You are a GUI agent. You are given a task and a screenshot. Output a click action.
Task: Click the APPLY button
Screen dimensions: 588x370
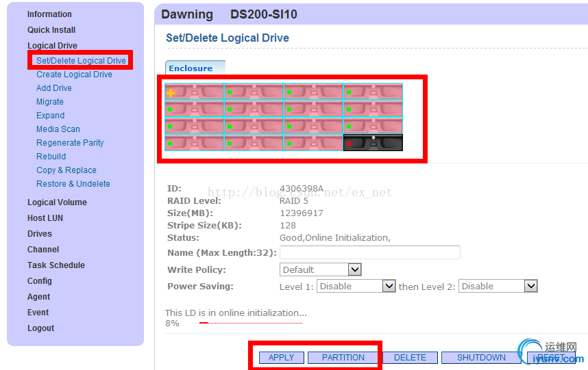281,358
